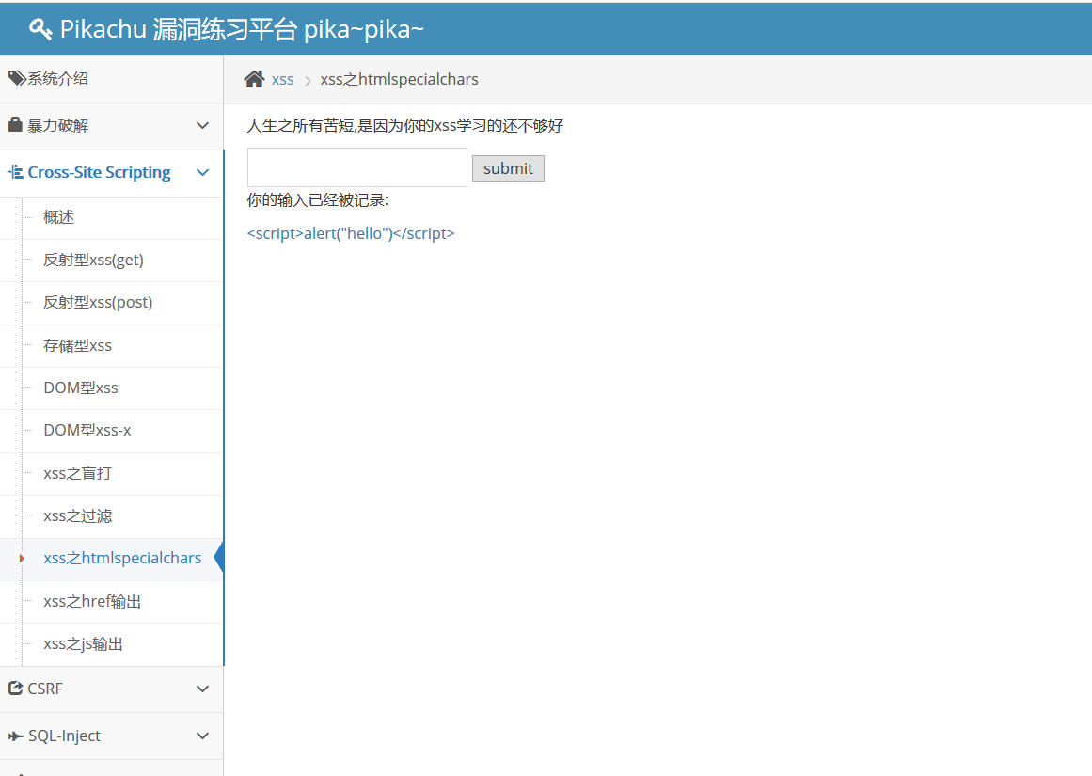Viewport: 1092px width, 776px height.
Task: Select xss之htmlspecialchars in the sidebar
Action: point(122,558)
